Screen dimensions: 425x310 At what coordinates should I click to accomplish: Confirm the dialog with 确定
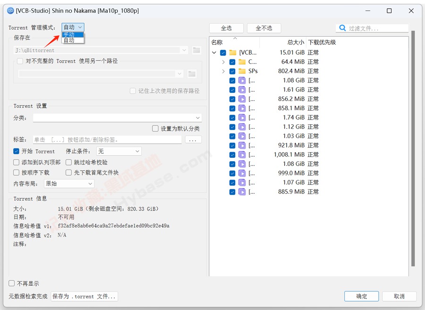(361, 296)
